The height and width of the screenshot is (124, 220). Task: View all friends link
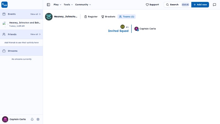[35, 34]
